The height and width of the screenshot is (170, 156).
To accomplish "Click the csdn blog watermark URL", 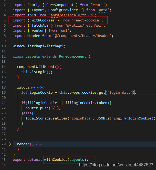I will 116,165.
